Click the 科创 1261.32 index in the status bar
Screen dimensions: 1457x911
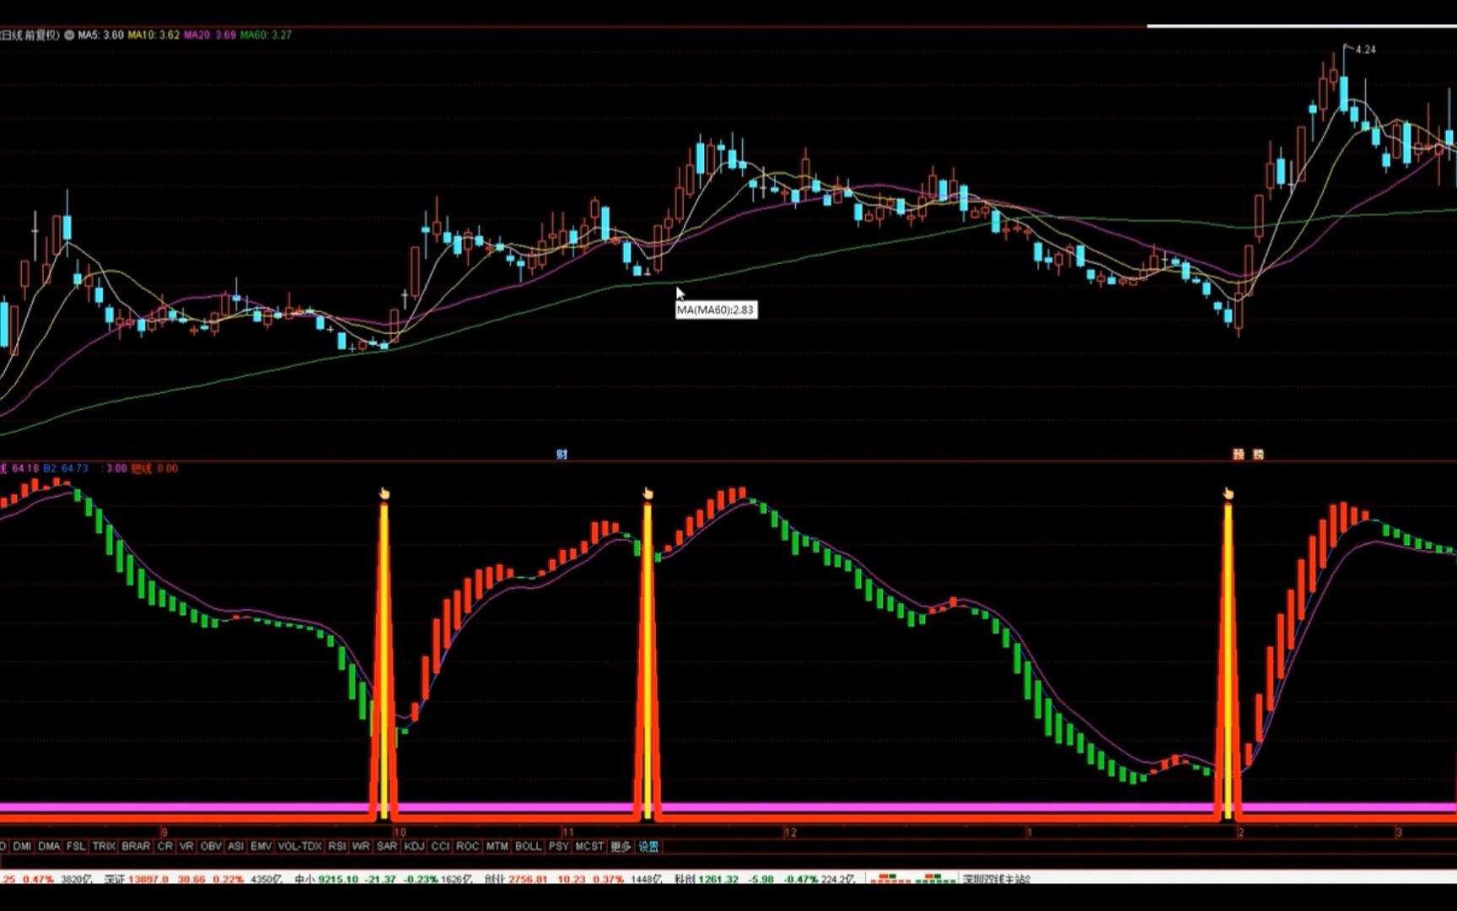tap(706, 879)
